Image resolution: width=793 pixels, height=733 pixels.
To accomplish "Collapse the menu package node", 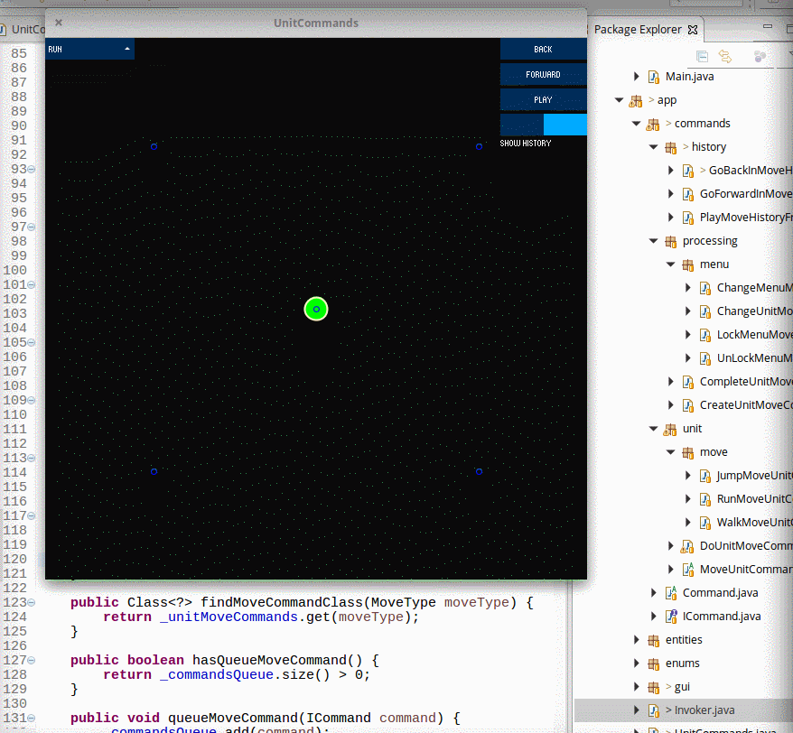I will pos(670,264).
